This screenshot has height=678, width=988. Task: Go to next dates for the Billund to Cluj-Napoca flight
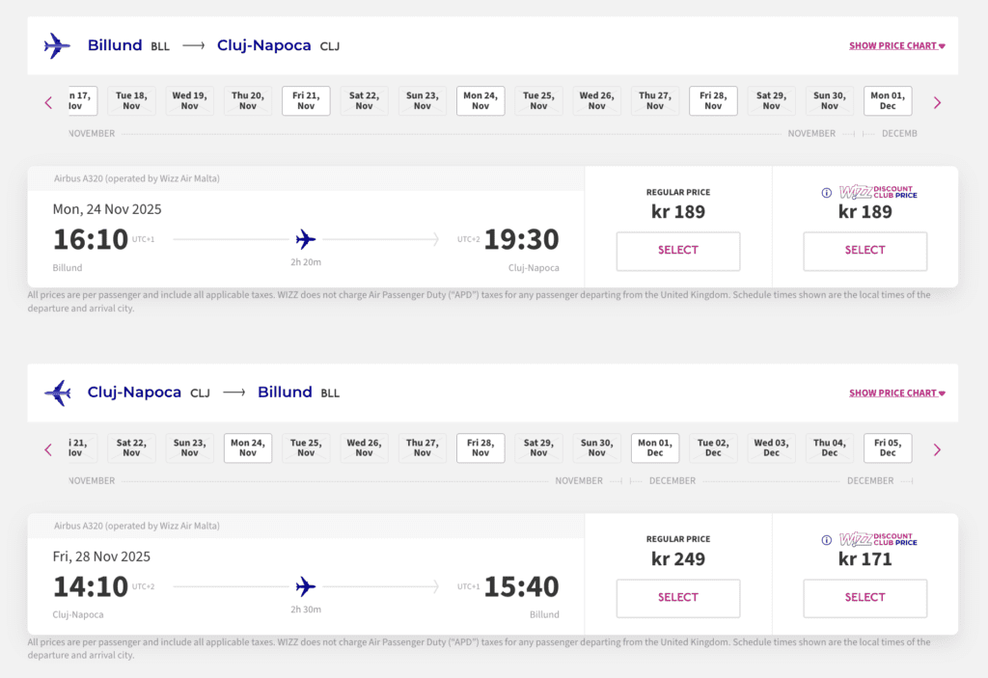936,102
